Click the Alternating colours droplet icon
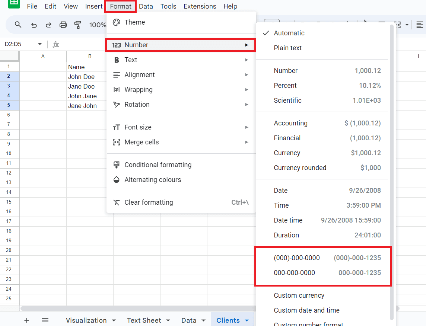 pos(116,180)
